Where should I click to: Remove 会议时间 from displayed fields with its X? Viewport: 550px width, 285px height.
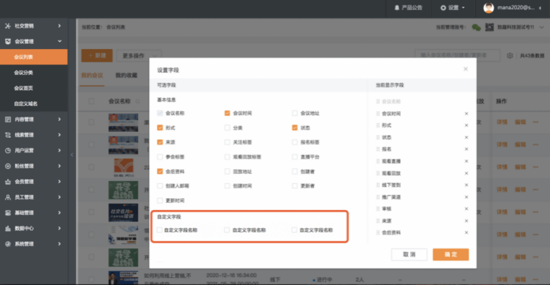467,113
